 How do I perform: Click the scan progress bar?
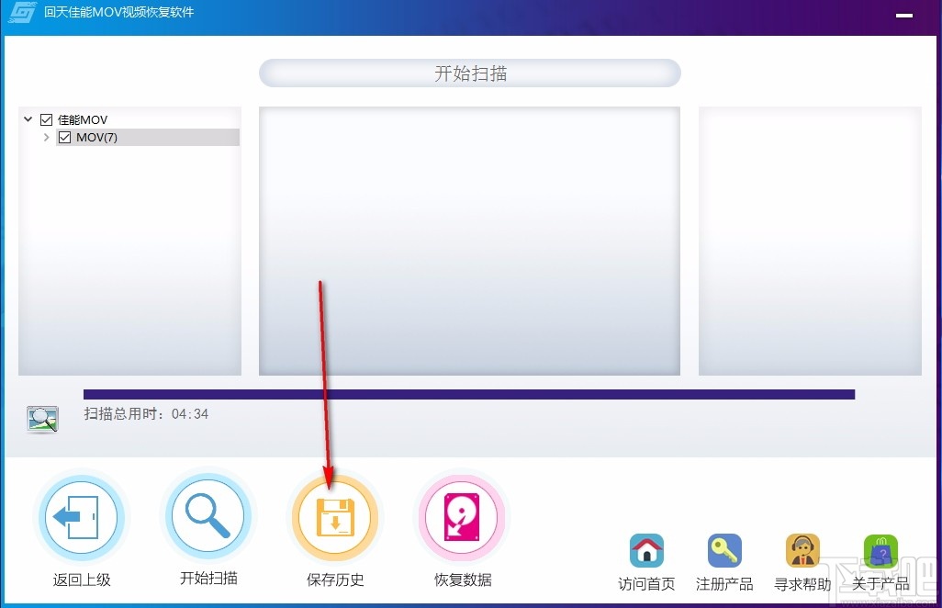point(469,394)
